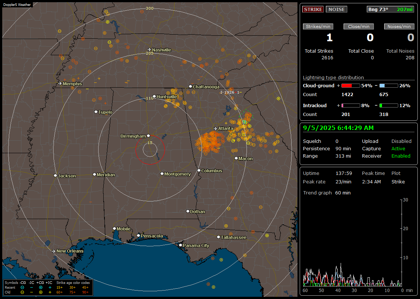Image resolution: width=420 pixels, height=299 pixels.
Task: Click the Pensacola city dot marker
Action: (x=138, y=236)
